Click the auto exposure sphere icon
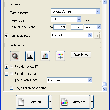 [15, 56]
